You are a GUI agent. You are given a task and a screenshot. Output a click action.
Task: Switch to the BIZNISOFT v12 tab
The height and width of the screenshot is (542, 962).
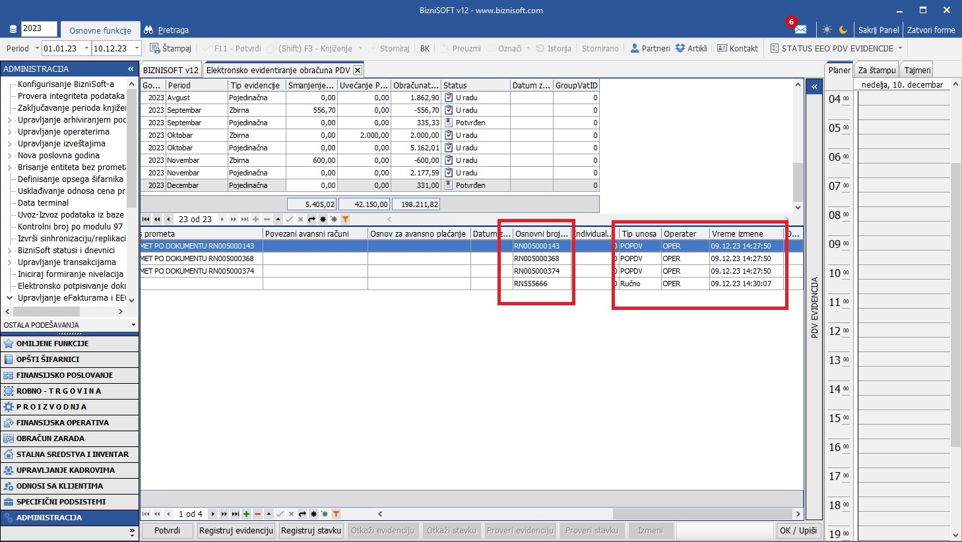point(171,70)
